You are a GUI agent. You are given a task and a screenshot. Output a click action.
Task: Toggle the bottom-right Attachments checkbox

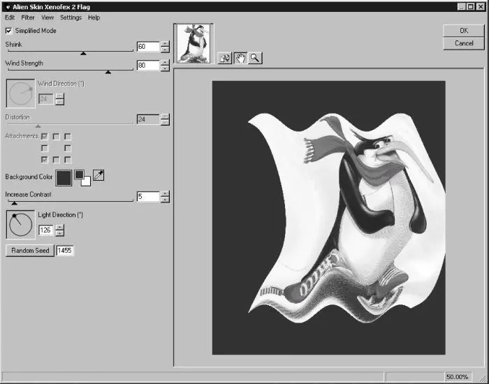pos(67,160)
